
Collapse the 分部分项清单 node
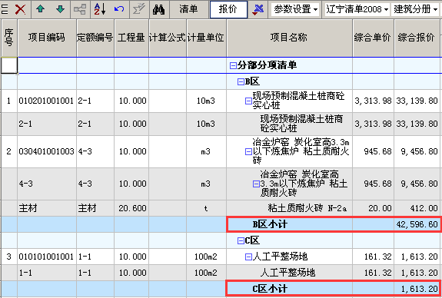click(233, 66)
